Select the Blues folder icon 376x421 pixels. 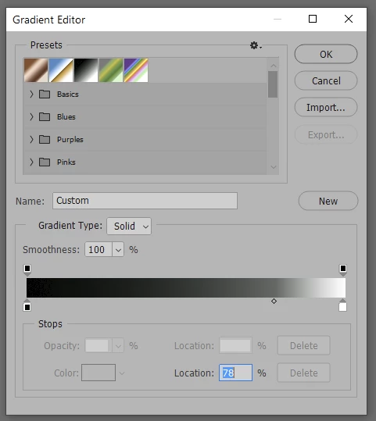click(45, 117)
